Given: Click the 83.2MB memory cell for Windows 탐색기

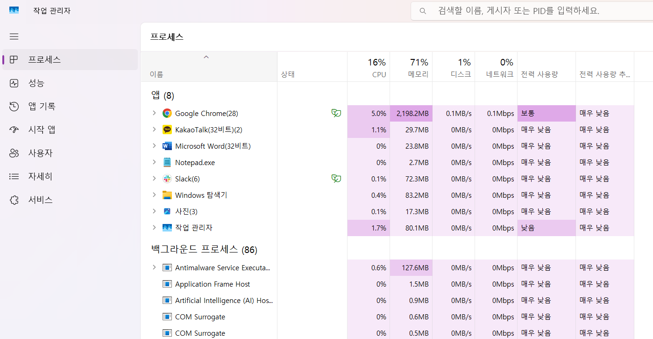Looking at the screenshot, I should pos(411,195).
